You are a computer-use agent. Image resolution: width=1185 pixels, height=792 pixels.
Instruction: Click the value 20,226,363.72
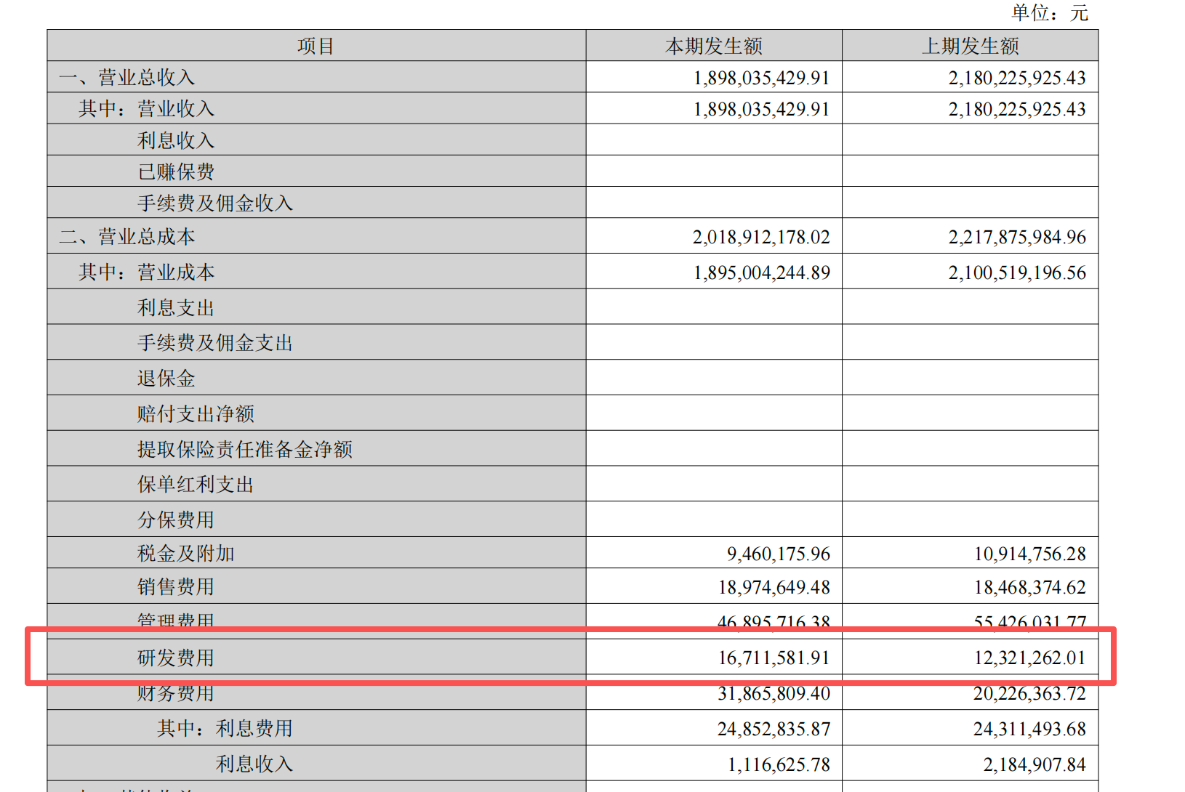(x=1030, y=694)
